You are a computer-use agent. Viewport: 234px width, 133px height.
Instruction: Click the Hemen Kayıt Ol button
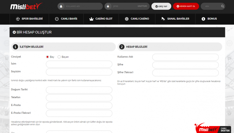point(186,6)
